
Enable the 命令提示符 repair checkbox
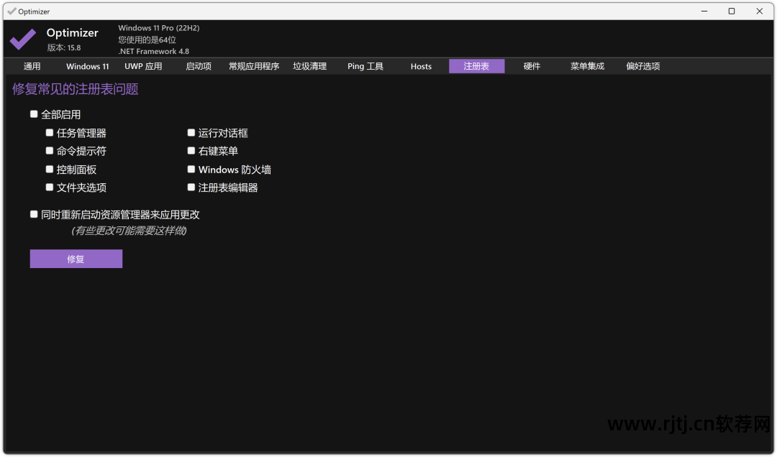click(49, 151)
